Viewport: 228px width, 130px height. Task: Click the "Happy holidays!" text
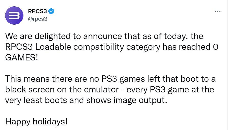point(36,122)
